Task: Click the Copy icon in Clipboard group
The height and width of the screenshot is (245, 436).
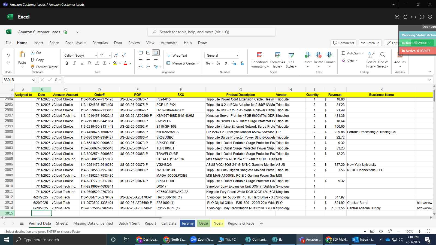Action: pos(32,60)
